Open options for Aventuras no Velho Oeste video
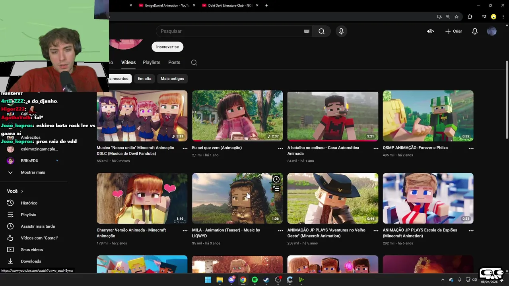Image resolution: width=509 pixels, height=286 pixels. 376,230
